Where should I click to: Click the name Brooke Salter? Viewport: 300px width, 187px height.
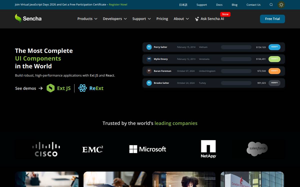coord(161,83)
